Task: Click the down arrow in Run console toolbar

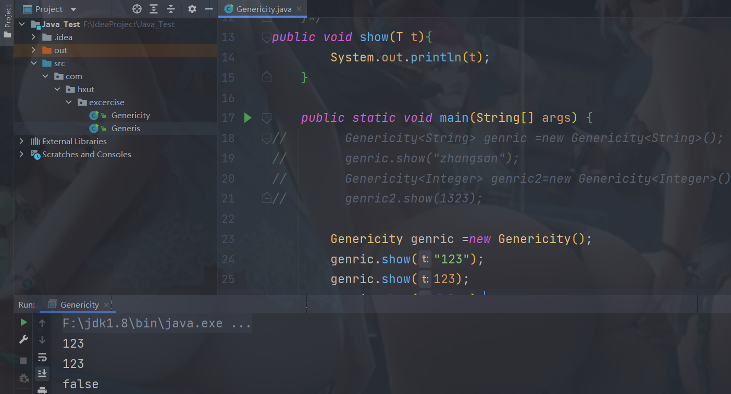Action: [x=42, y=340]
